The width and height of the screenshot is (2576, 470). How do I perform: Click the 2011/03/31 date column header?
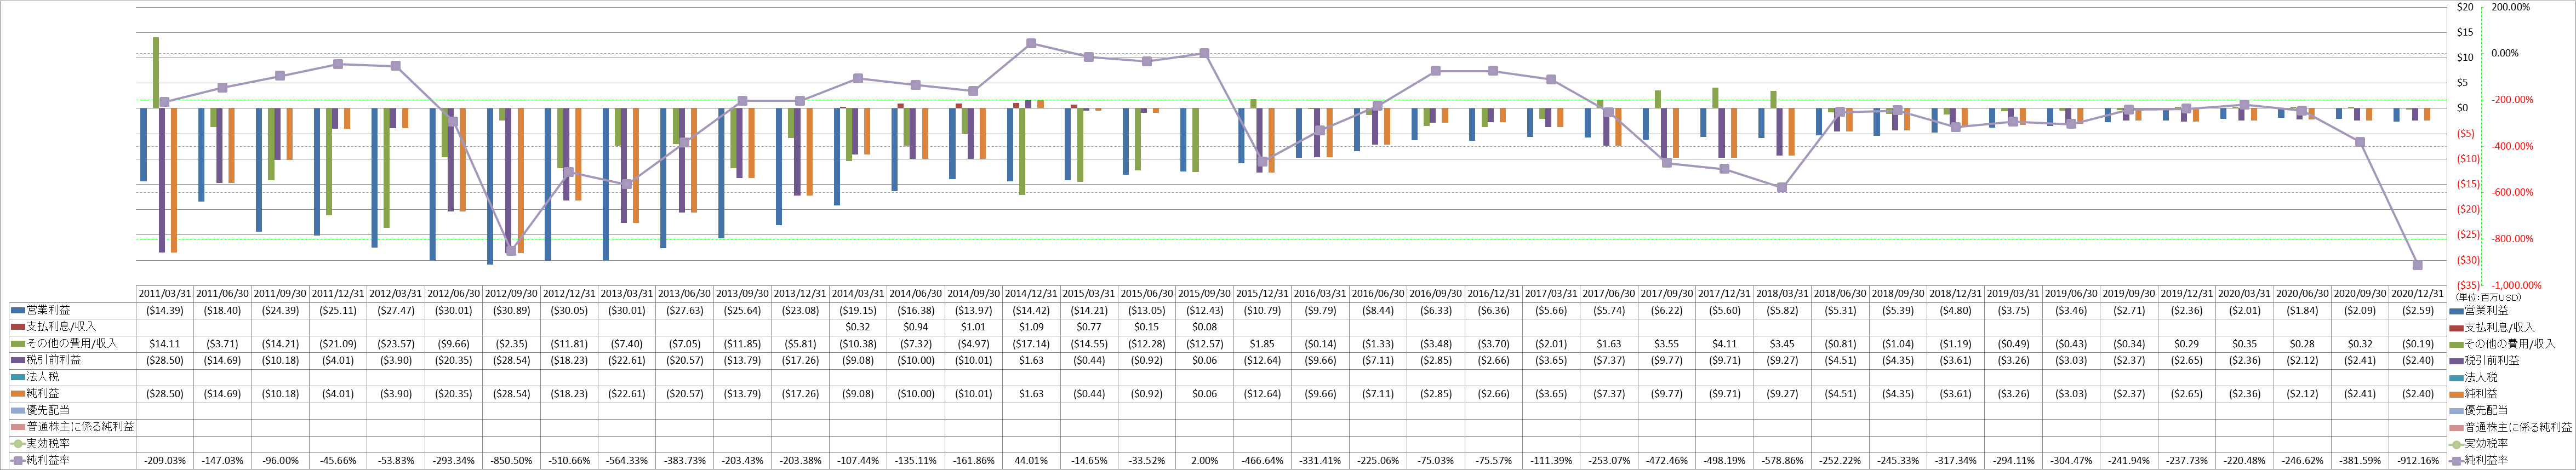pos(165,294)
